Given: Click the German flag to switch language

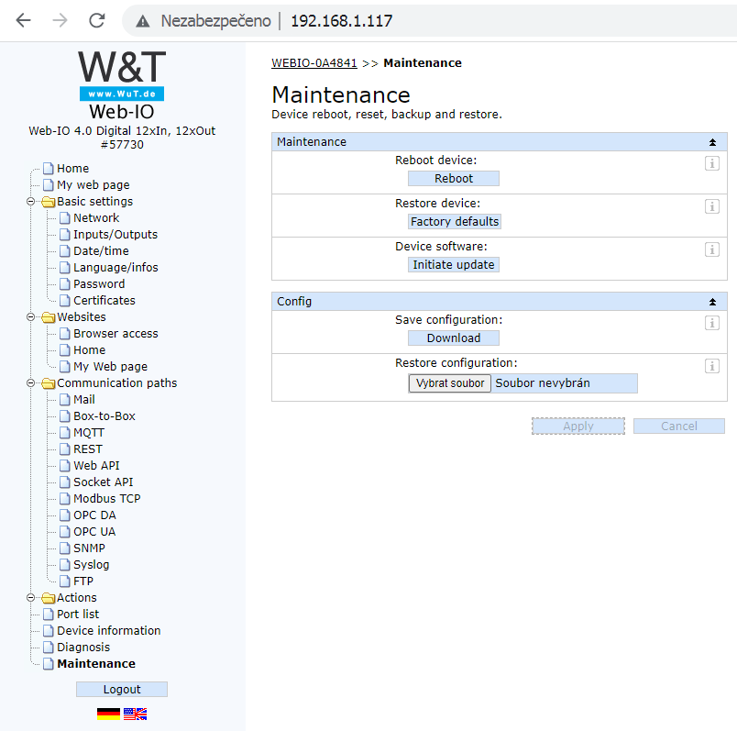Looking at the screenshot, I should tap(107, 713).
